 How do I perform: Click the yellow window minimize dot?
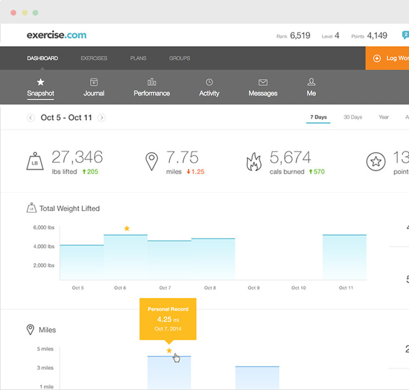tap(25, 13)
